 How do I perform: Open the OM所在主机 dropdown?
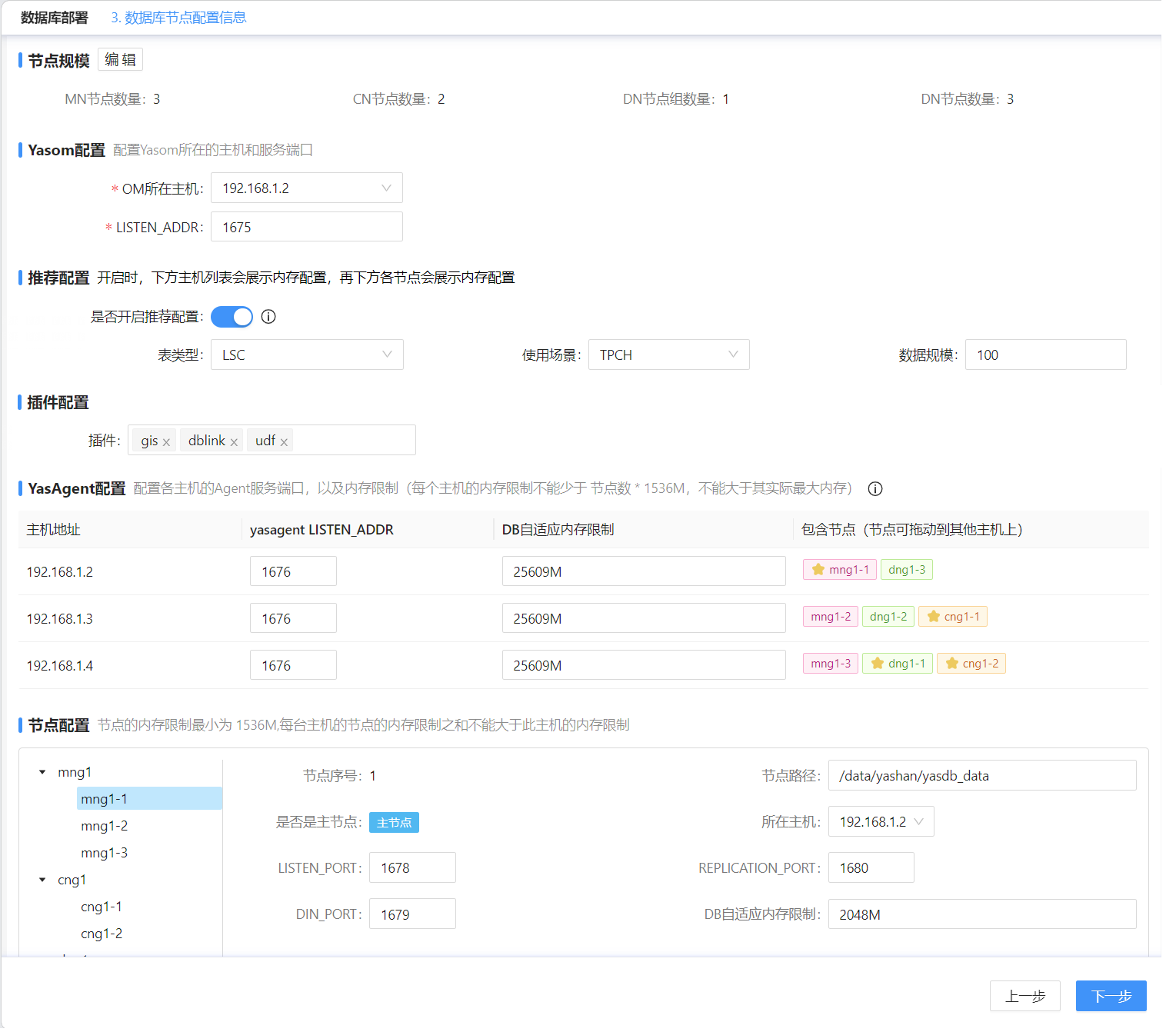tap(307, 188)
